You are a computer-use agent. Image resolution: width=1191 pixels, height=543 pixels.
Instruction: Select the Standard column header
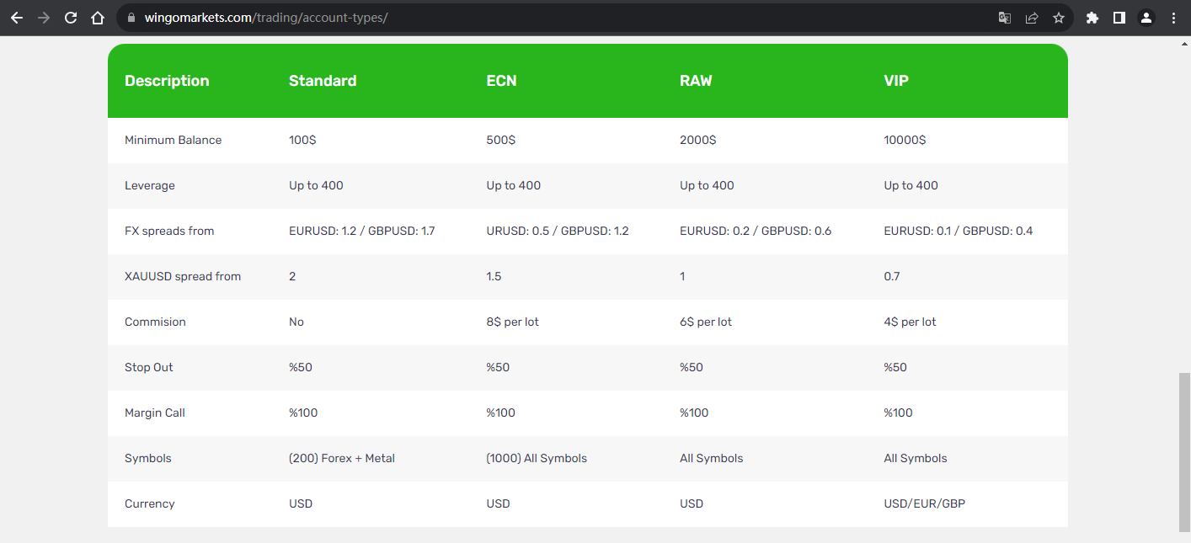click(323, 81)
